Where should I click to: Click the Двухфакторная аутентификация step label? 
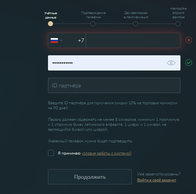click(x=136, y=15)
